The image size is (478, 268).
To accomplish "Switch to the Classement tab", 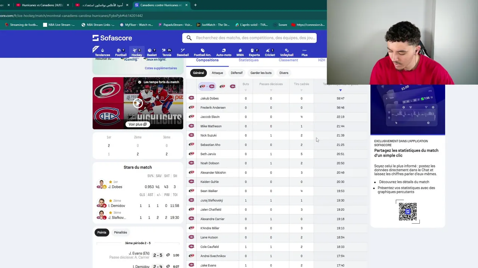I will point(288,60).
